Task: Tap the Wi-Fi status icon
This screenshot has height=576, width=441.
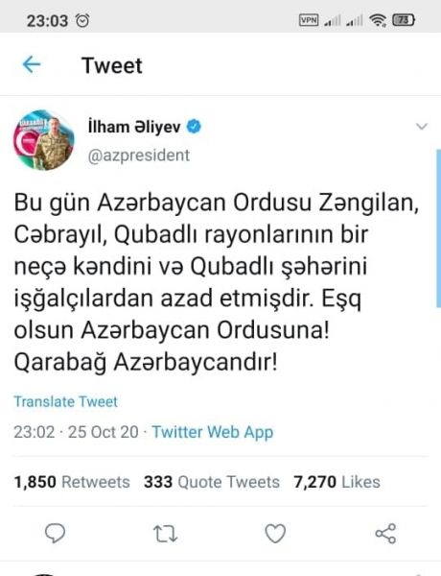Action: point(378,20)
